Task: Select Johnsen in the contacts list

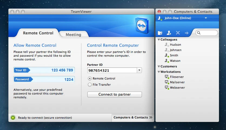Action: coord(175,50)
